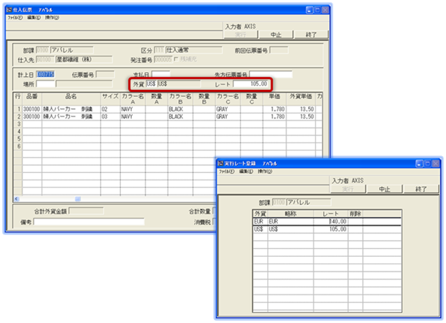Toggle the 残補充 checkbox
446x323 pixels.
(176, 59)
